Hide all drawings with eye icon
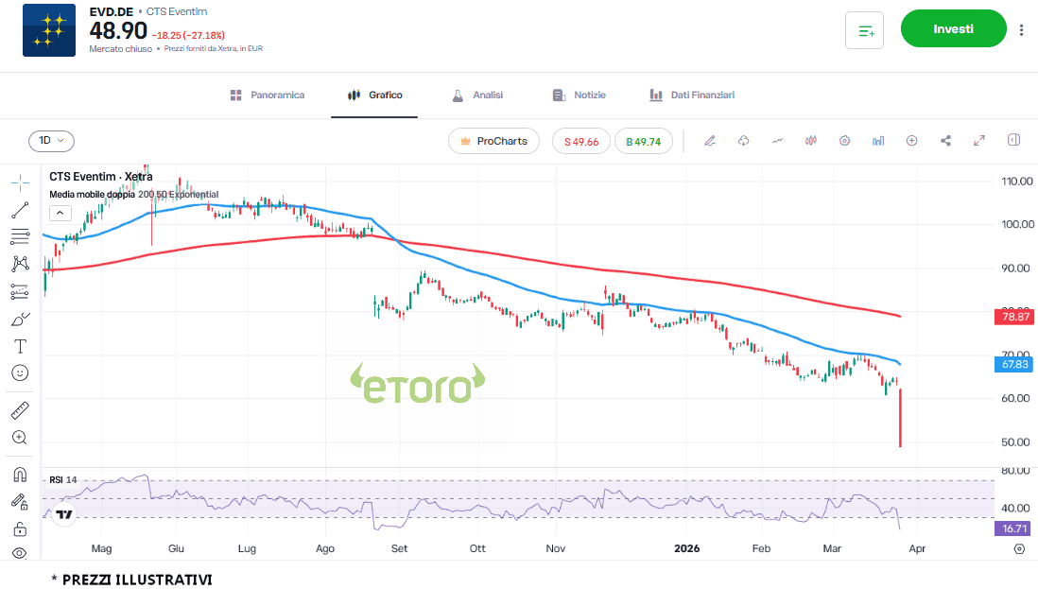The width and height of the screenshot is (1038, 589). click(x=20, y=553)
